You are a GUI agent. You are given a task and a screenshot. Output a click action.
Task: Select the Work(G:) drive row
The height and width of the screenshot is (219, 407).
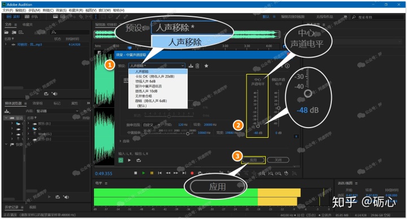click(x=57, y=134)
